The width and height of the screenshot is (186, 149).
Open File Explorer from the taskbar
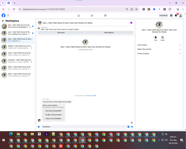(32, 134)
